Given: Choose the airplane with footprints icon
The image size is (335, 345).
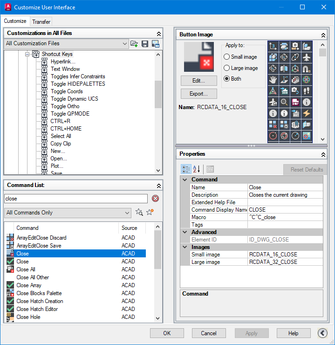Looking at the screenshot, I should [x=273, y=102].
